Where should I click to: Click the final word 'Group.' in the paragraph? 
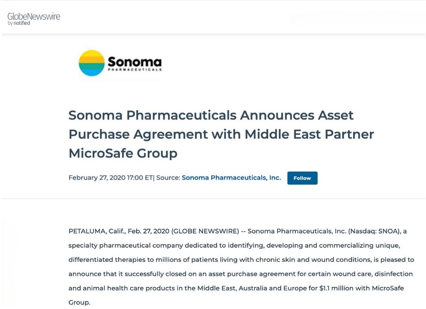79,303
